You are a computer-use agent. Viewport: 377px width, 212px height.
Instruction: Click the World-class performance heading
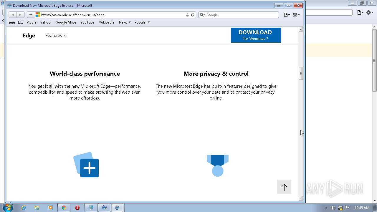point(85,74)
